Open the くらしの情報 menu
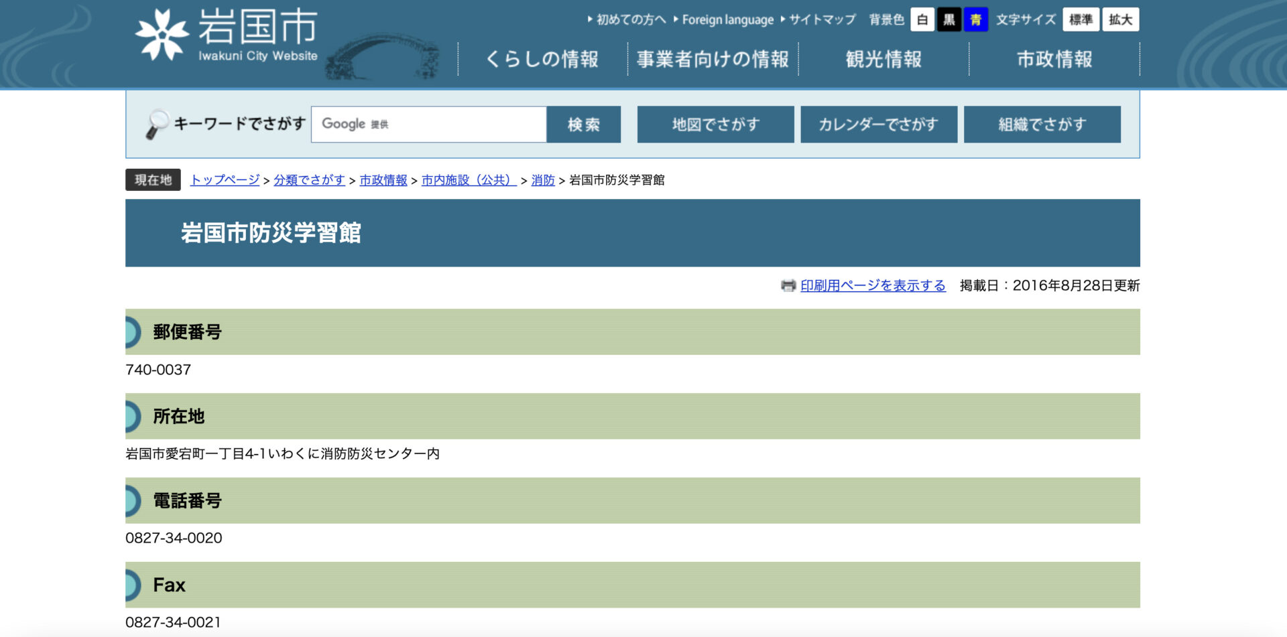This screenshot has width=1287, height=637. (542, 60)
